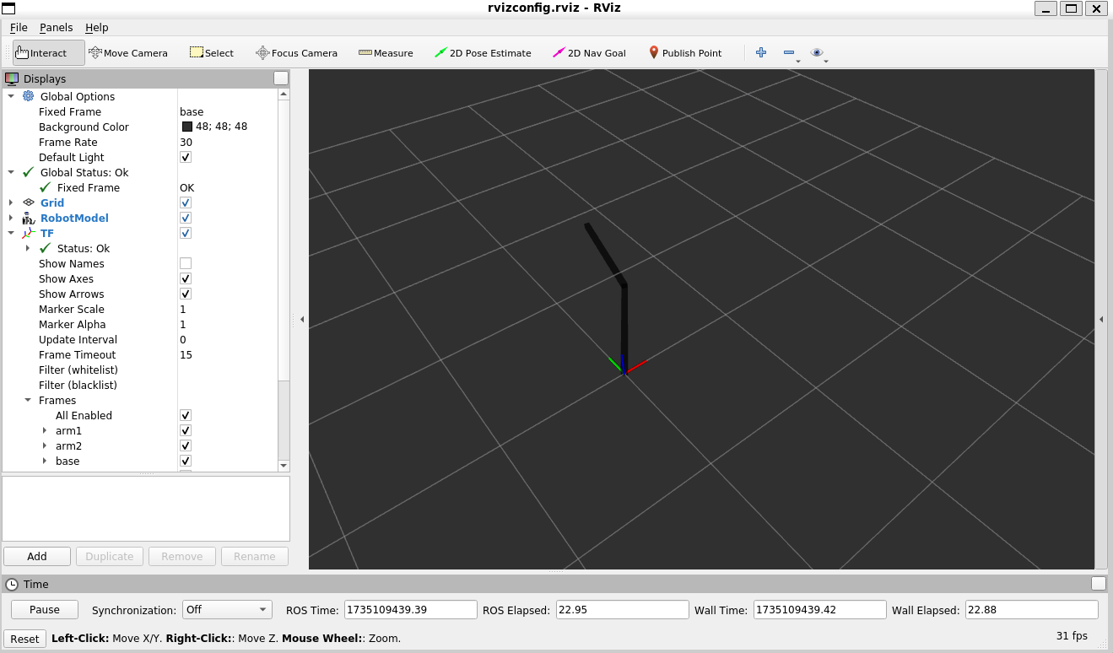Click the Fixed Frame status checkmark icon
Viewport: 1113px width, 653px height.
46,187
